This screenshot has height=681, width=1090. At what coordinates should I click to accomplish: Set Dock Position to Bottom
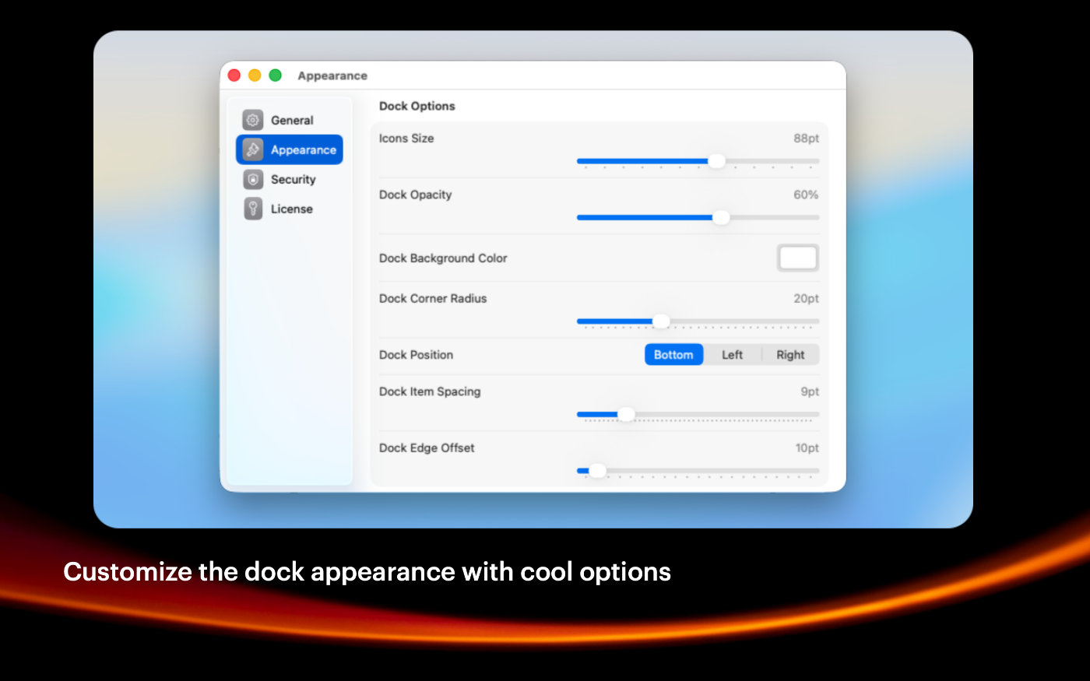point(673,355)
